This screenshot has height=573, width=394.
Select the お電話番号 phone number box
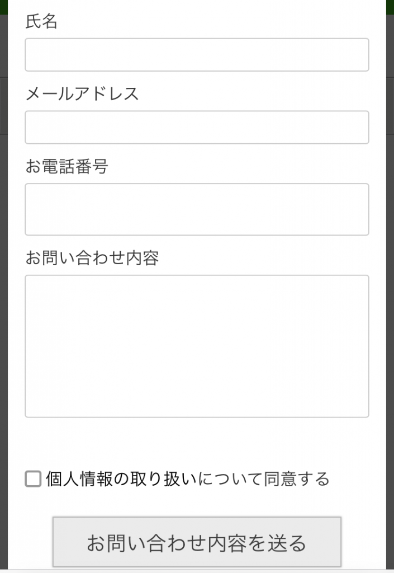coord(197,209)
